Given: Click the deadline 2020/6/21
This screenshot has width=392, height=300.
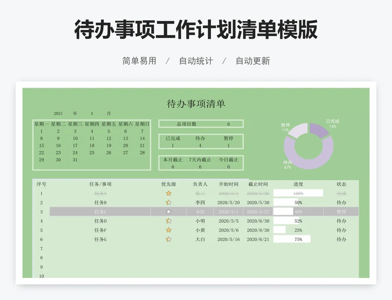Looking at the screenshot, I should [x=258, y=239].
